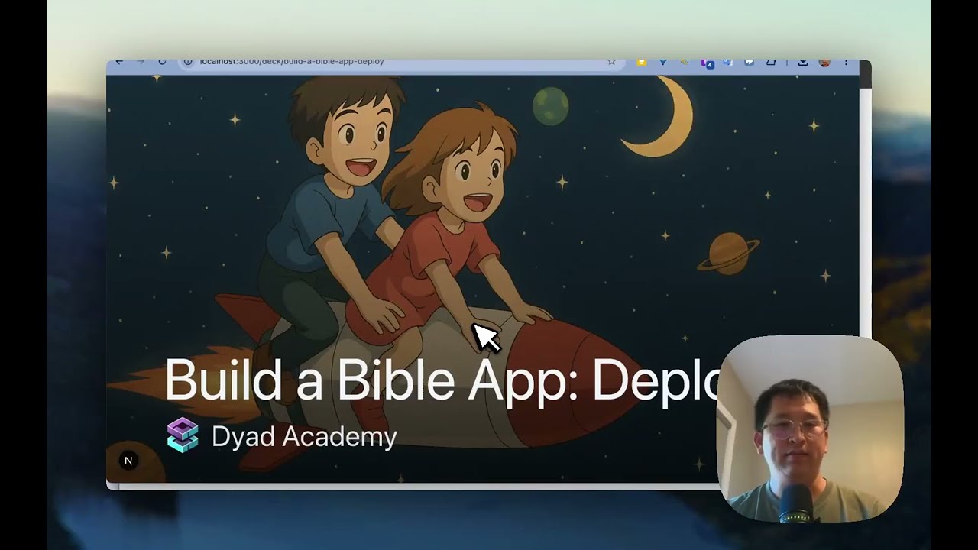Go back using the browser back arrow
Viewport: 978px width, 550px height.
(x=119, y=62)
